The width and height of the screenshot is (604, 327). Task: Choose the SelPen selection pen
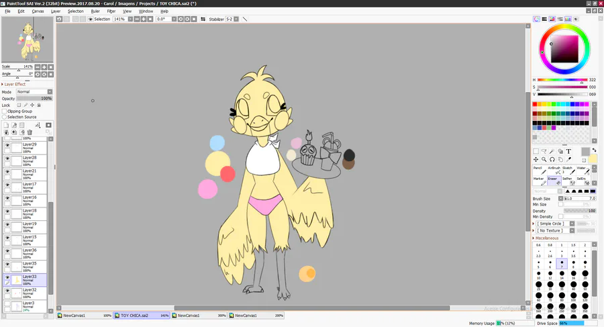click(568, 181)
